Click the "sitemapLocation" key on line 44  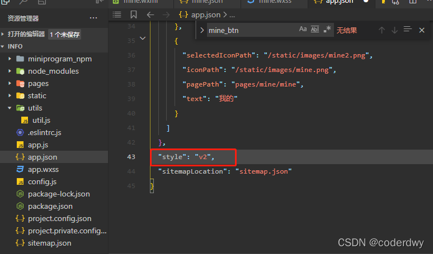click(192, 171)
